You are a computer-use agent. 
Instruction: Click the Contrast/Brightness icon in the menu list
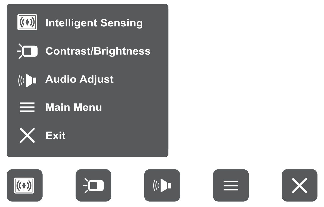click(x=27, y=51)
